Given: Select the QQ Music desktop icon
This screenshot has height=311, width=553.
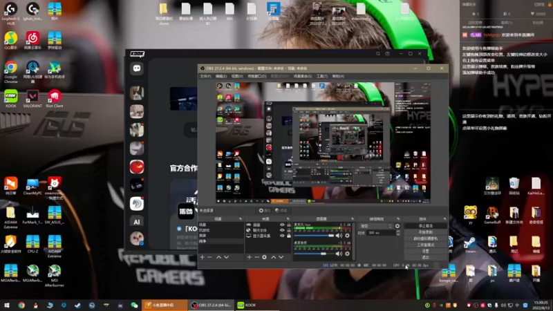Looking at the screenshot, I should (11, 41).
